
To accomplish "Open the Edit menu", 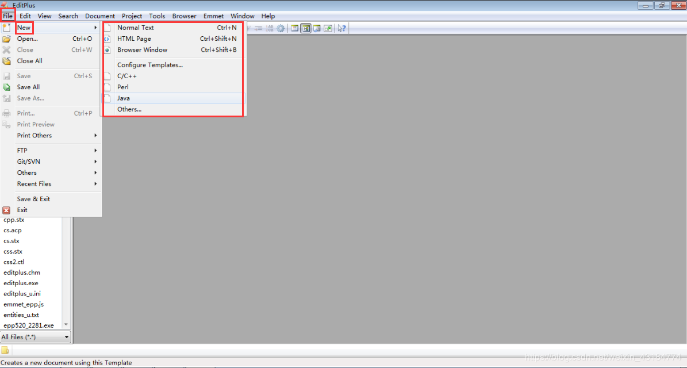I will point(25,16).
